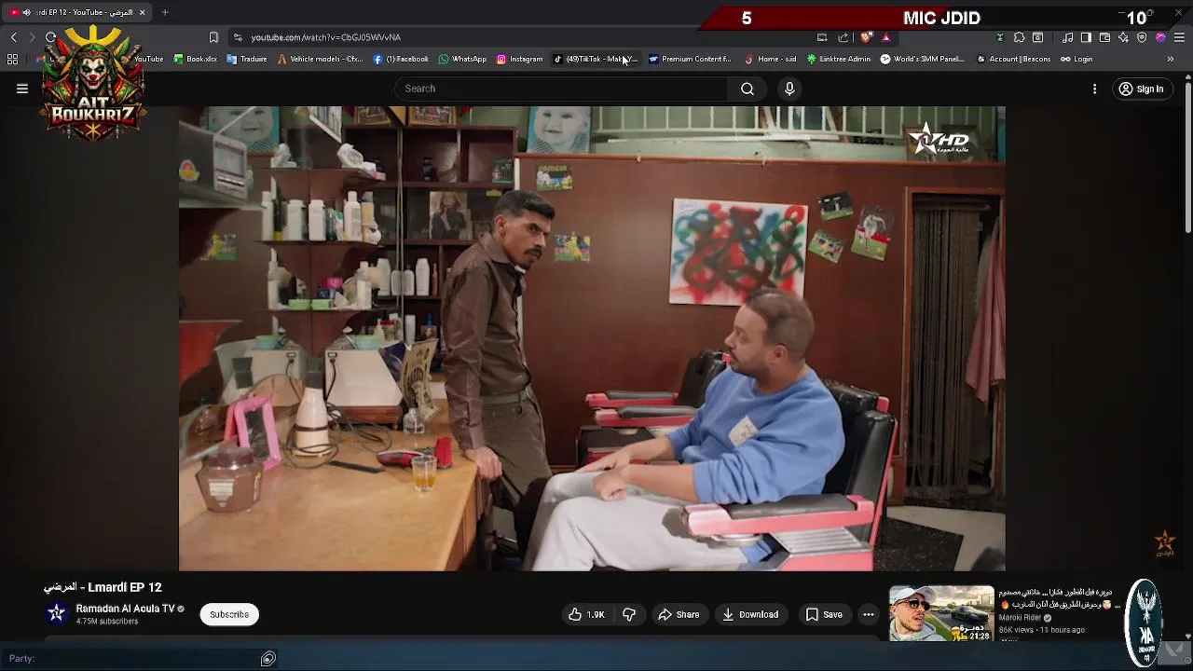Show hidden bookmarks with double chevron
The width and height of the screenshot is (1193, 671).
tap(1170, 59)
